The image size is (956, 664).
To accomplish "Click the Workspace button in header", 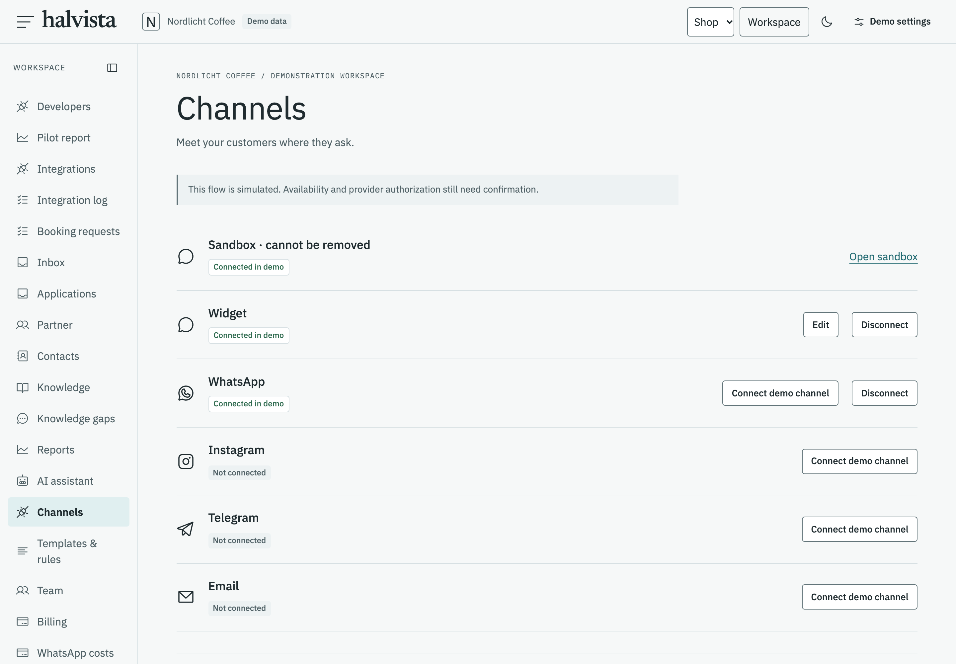I will tap(774, 22).
